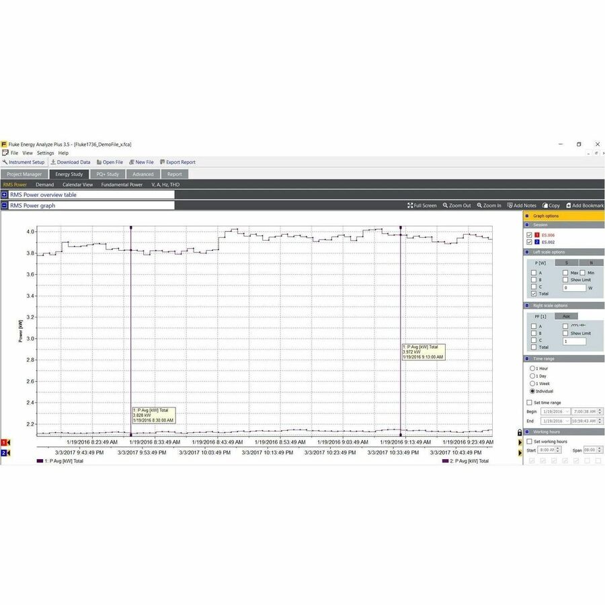The image size is (605, 605).
Task: Increment the working hours Start time stepper
Action: coord(559,448)
